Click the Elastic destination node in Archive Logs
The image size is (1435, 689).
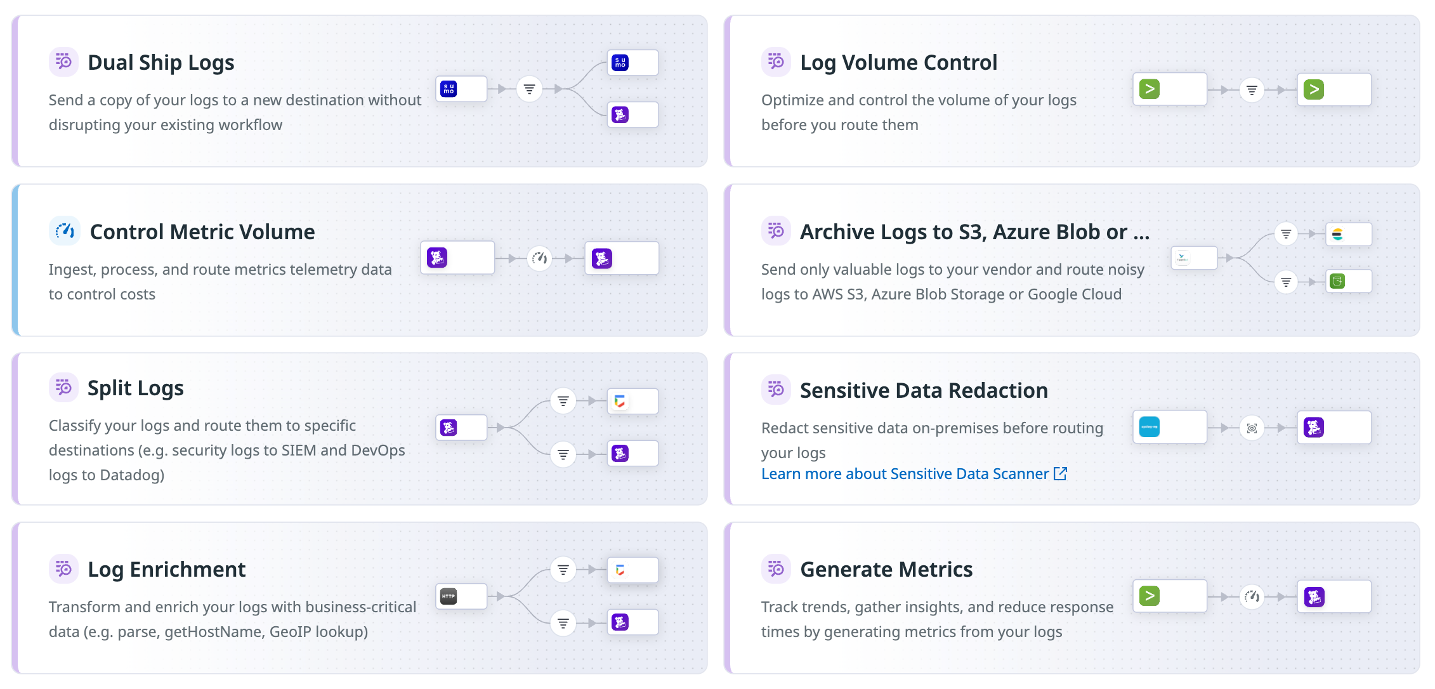pyautogui.click(x=1348, y=234)
